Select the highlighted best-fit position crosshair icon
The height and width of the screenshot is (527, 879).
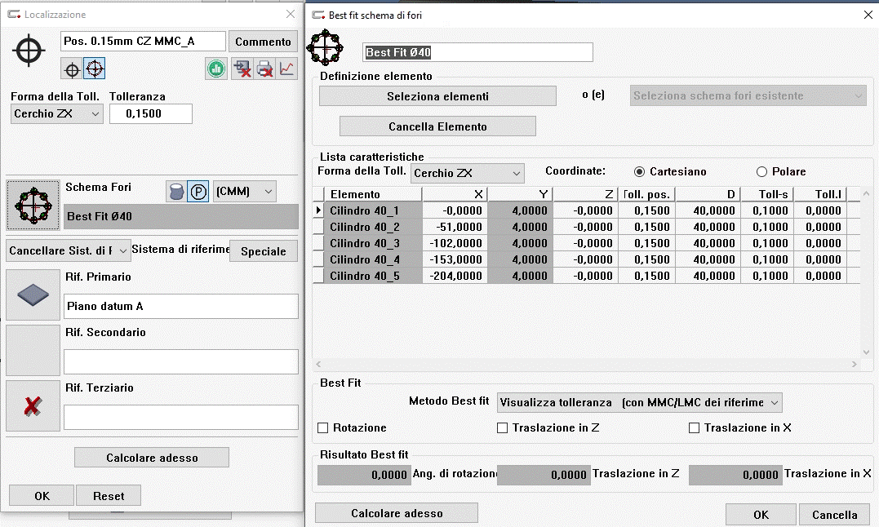coord(95,69)
